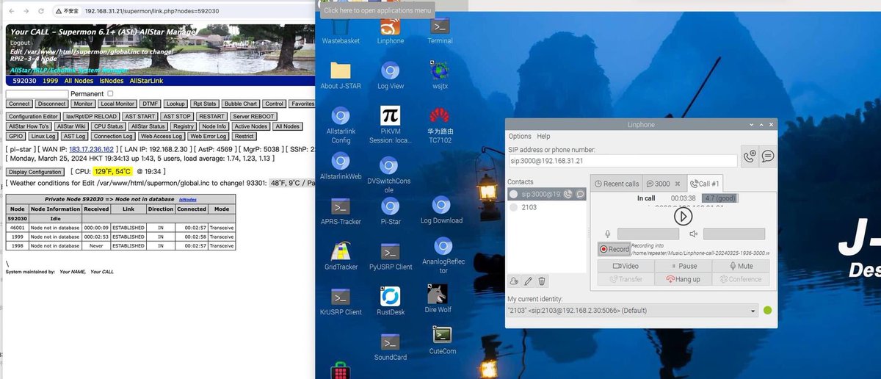This screenshot has width=881, height=379.
Task: Click the edit contact pencil icon
Action: click(x=528, y=281)
